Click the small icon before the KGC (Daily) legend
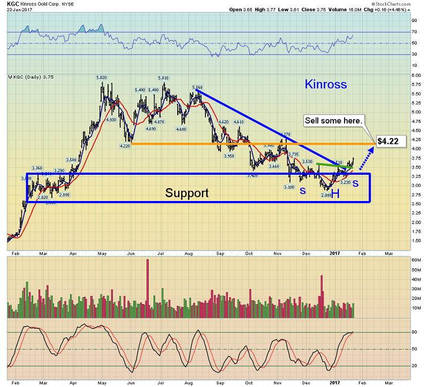 pos(10,77)
